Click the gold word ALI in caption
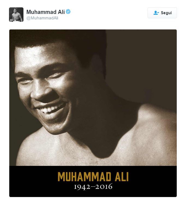This screenshot has width=186, height=200. [122, 177]
